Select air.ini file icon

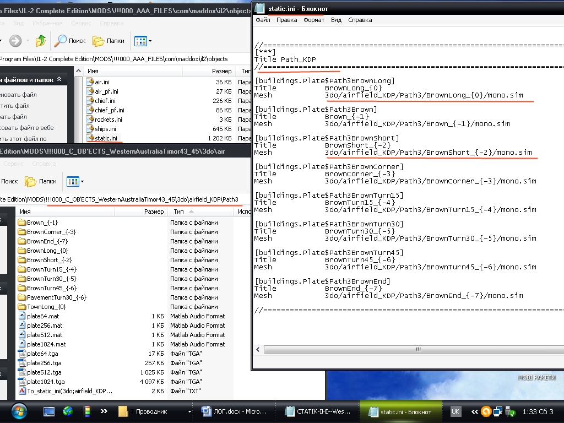90,82
